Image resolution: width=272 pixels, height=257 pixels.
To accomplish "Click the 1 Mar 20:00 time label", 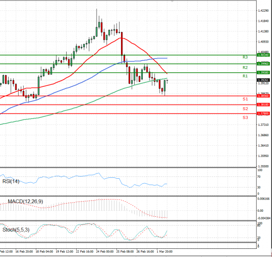I will tap(165, 252).
